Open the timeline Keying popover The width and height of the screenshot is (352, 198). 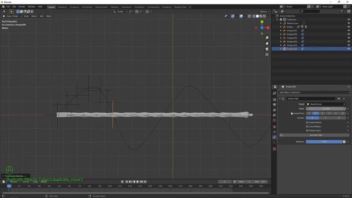tap(26, 182)
